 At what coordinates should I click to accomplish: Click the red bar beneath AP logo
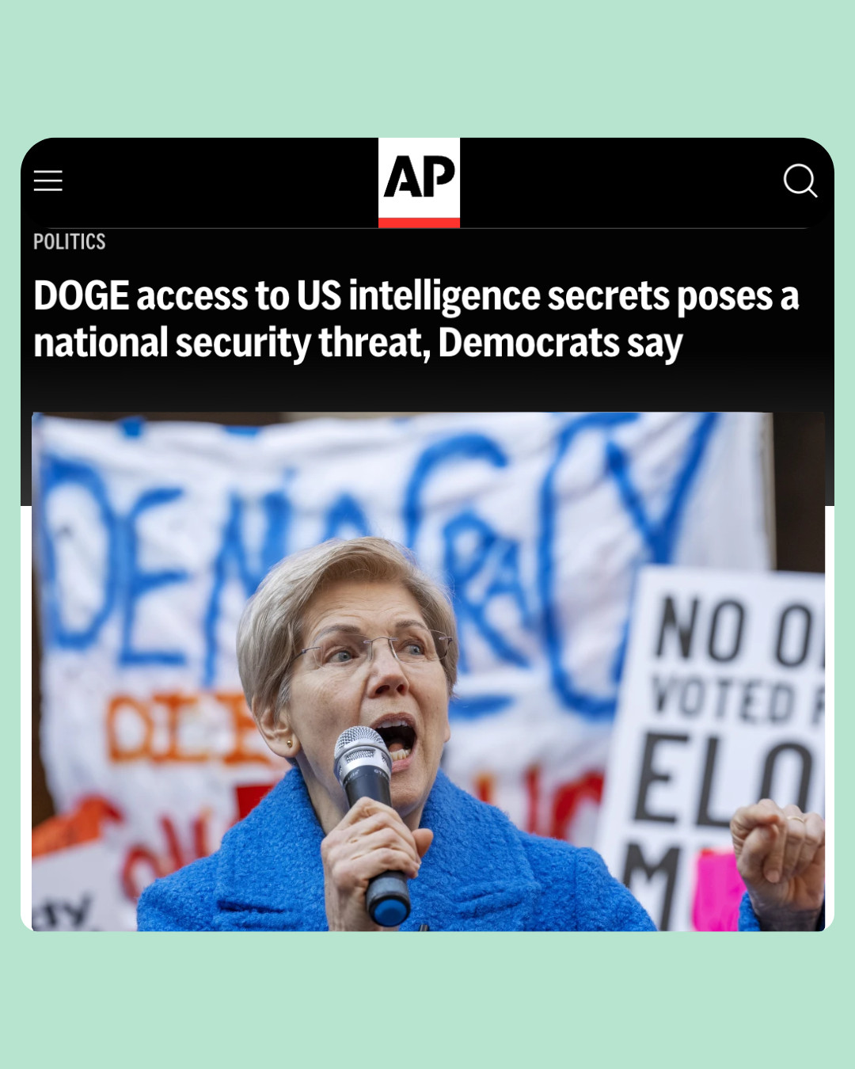coord(419,223)
